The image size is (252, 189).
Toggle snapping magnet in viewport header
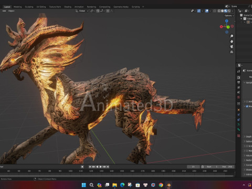pos(98,11)
